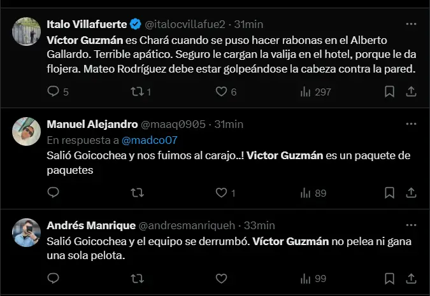Like Andrés Manrique's tweet
The height and width of the screenshot is (296, 430).
coord(221,278)
